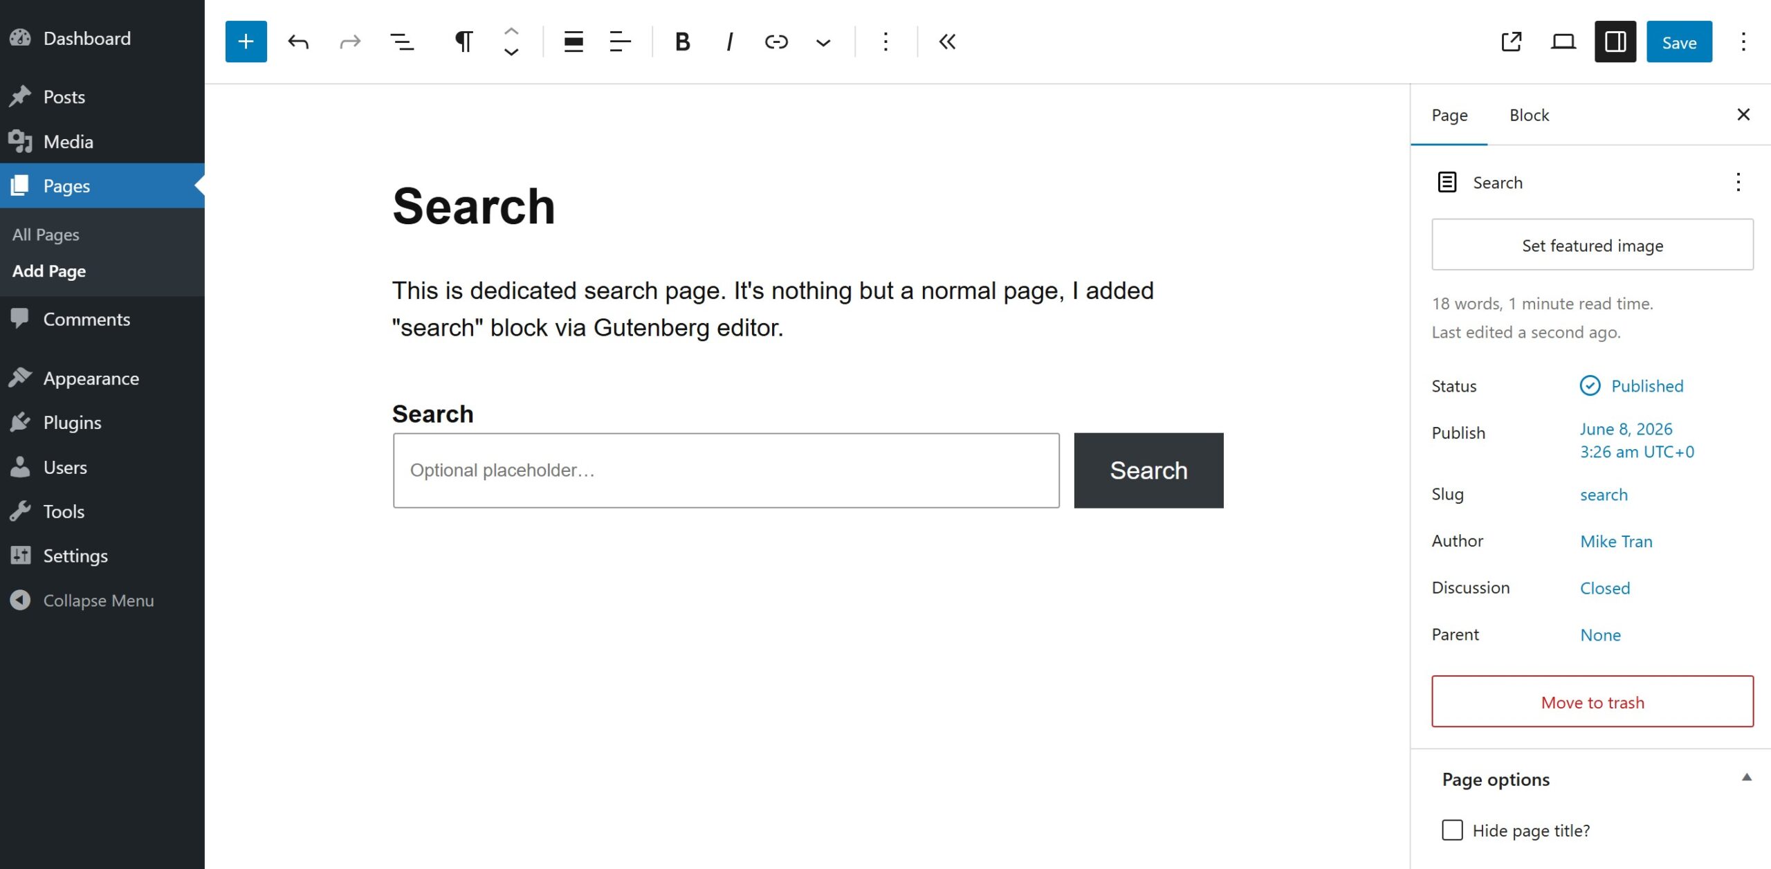This screenshot has width=1771, height=869.
Task: Open the Comments menu
Action: coord(102,319)
